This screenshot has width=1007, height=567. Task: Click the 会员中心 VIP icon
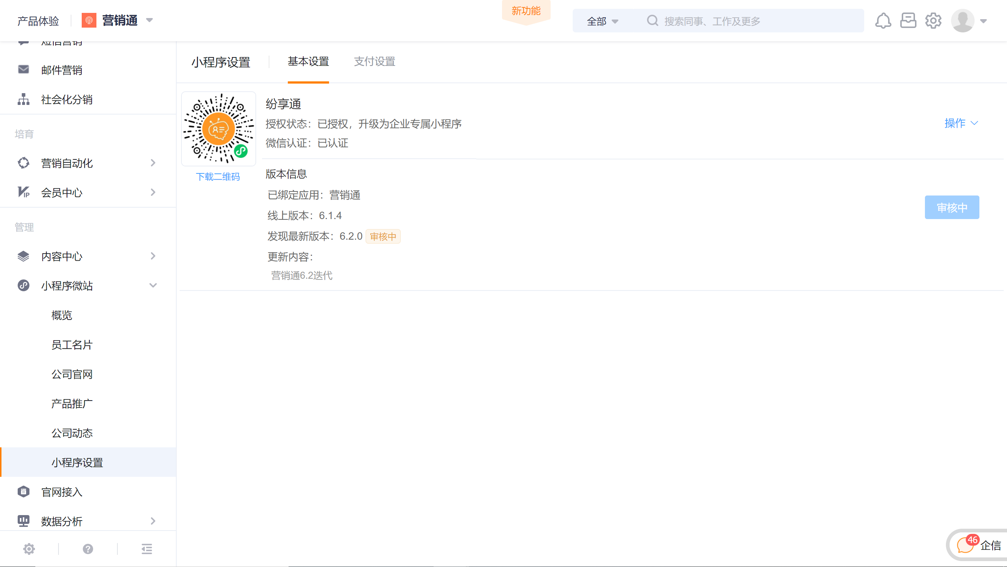24,193
